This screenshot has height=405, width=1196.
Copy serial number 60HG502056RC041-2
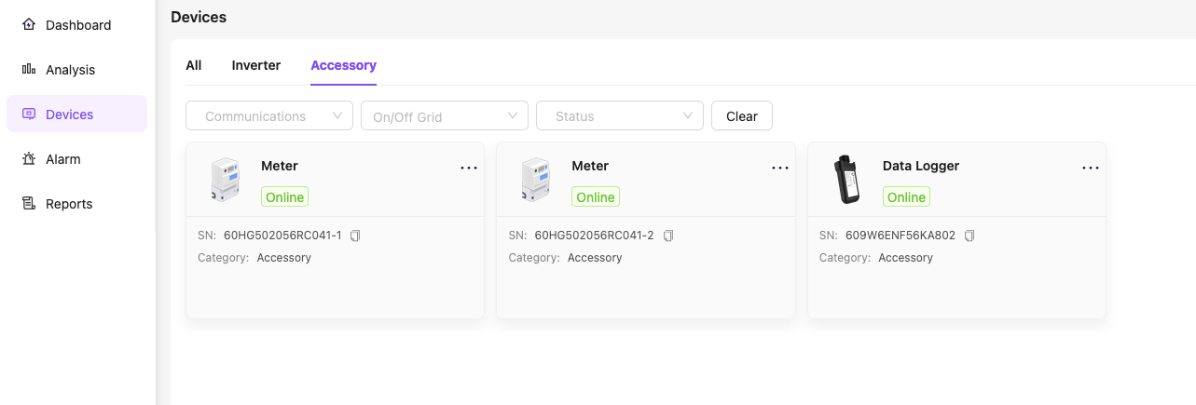coord(667,236)
